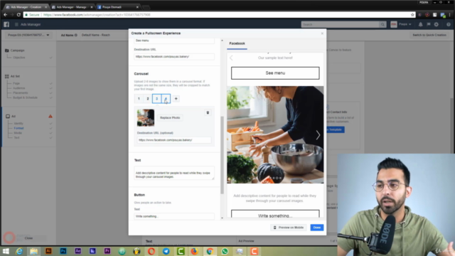Click the search magnifier icon
Viewport: 455px width, 256px height.
(x=382, y=25)
